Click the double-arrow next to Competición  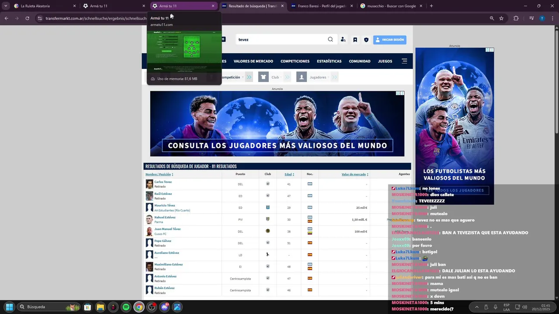(248, 77)
